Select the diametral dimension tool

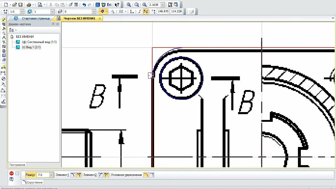tap(3, 79)
